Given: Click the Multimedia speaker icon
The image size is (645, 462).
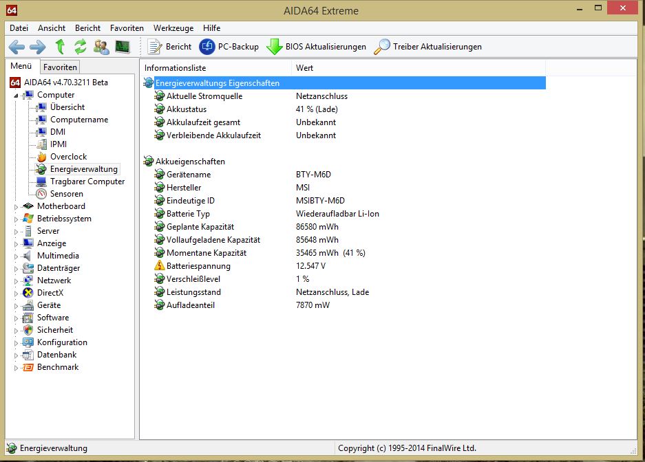Looking at the screenshot, I should [27, 256].
